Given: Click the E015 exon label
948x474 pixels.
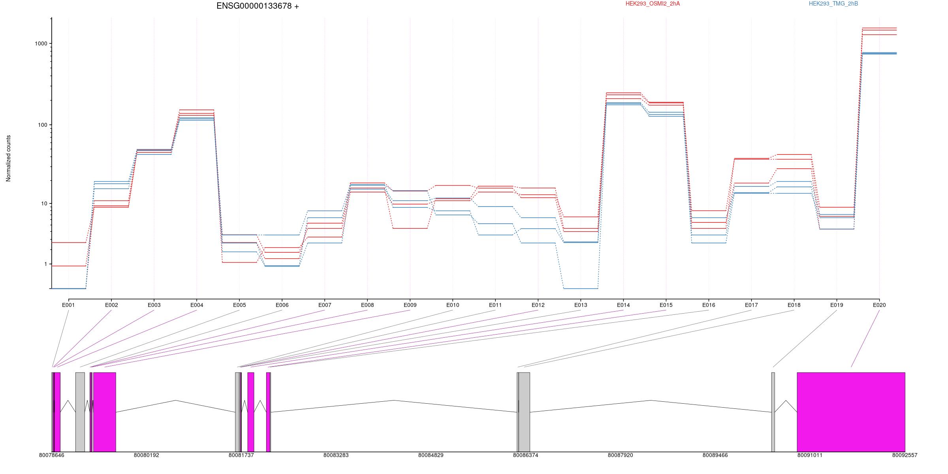Looking at the screenshot, I should 666,305.
